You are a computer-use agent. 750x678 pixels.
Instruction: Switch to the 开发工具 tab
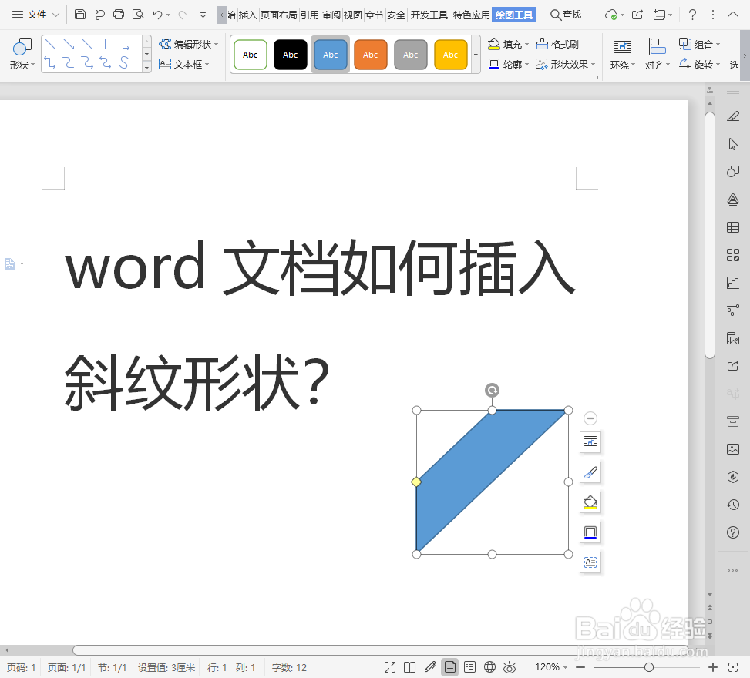pos(429,15)
